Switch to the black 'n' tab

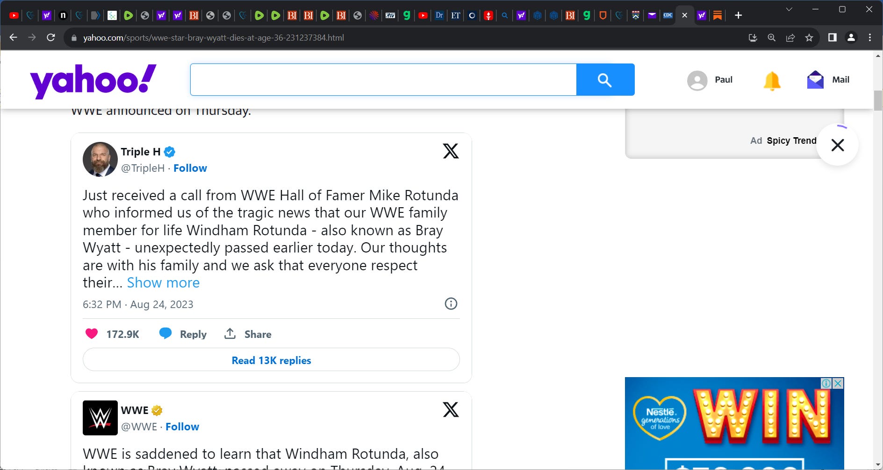pos(63,15)
